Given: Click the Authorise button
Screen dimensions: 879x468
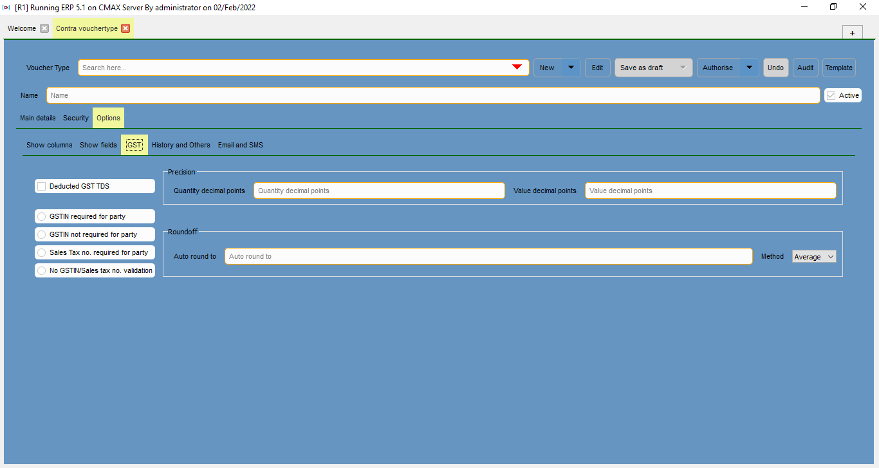Looking at the screenshot, I should (718, 68).
